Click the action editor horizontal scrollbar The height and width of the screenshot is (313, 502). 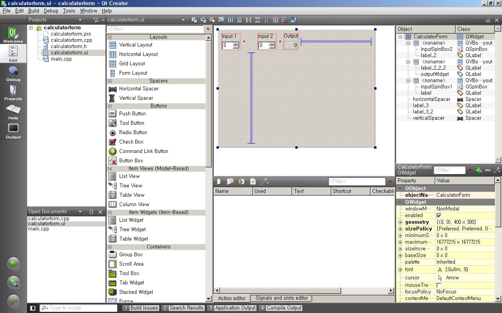tap(278, 290)
